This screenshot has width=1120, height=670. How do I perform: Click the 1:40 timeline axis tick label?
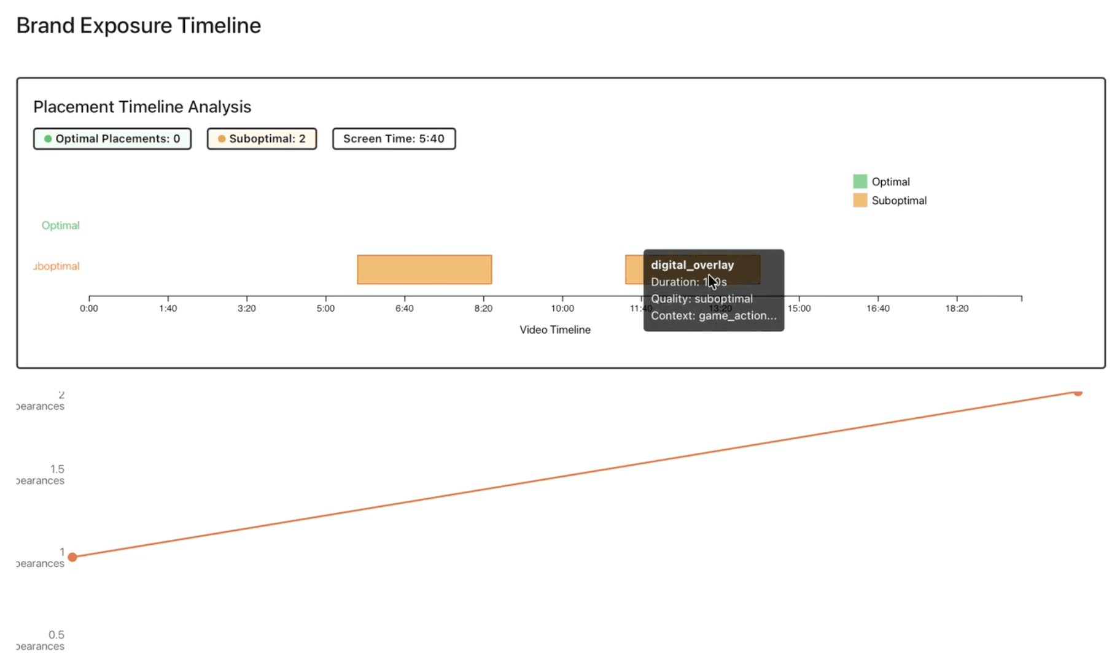168,309
